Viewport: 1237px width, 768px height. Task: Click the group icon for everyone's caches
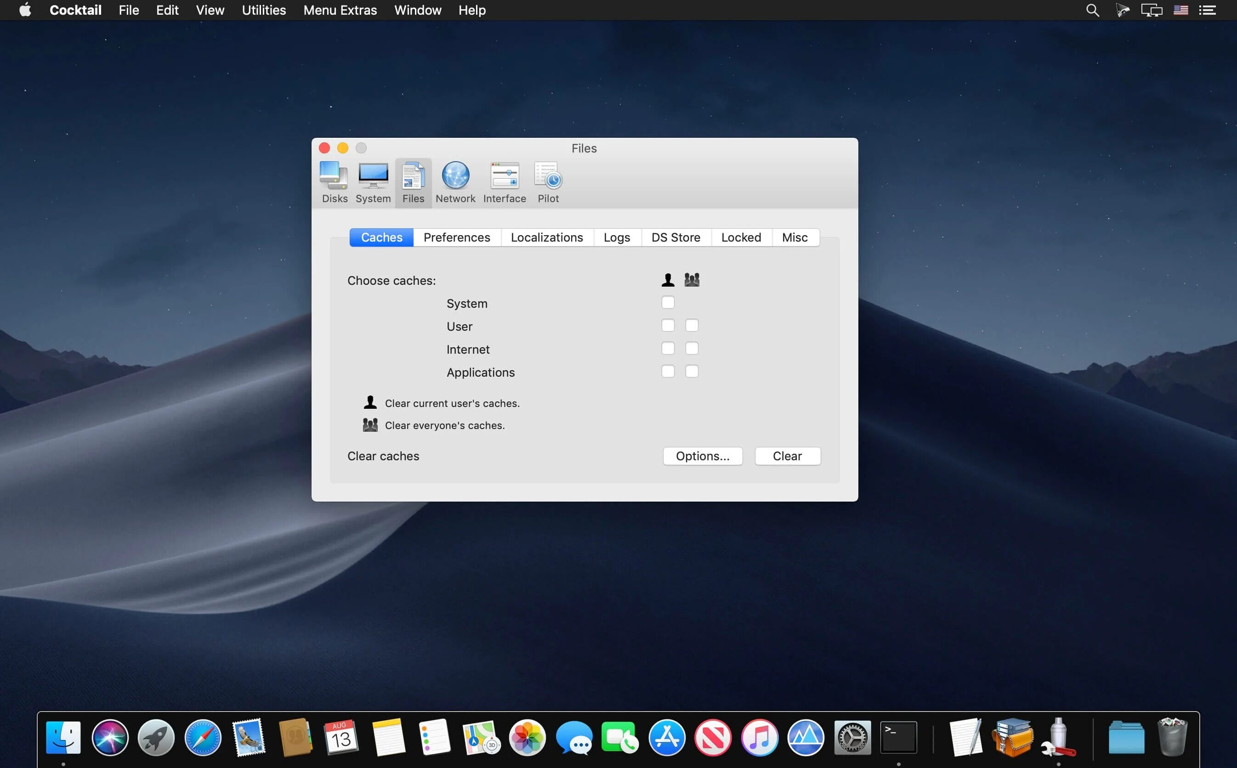point(692,279)
